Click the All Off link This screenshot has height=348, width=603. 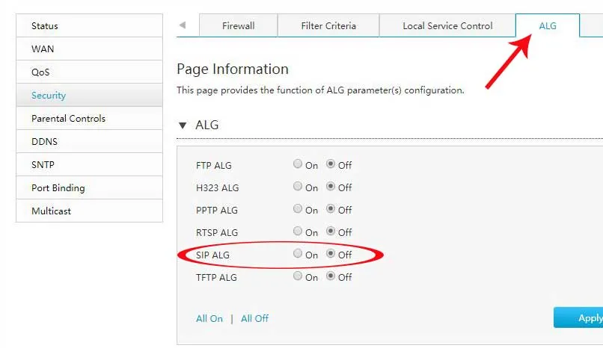coord(254,318)
